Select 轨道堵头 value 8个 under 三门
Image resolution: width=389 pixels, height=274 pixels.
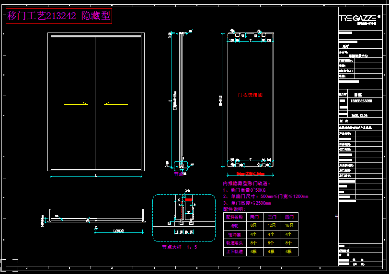(x=271, y=243)
